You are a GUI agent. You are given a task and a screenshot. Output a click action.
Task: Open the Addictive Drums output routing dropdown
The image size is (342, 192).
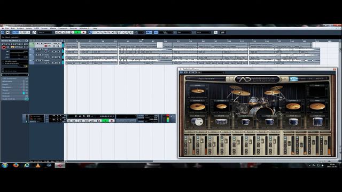pyautogui.click(x=14, y=63)
